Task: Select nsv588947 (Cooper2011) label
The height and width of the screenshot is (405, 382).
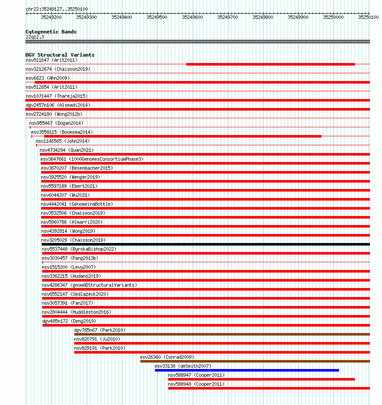Action: click(x=196, y=375)
